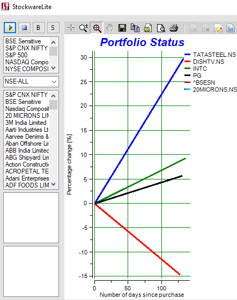
Task: Open the NSE-ALL dropdown
Action: click(x=31, y=81)
